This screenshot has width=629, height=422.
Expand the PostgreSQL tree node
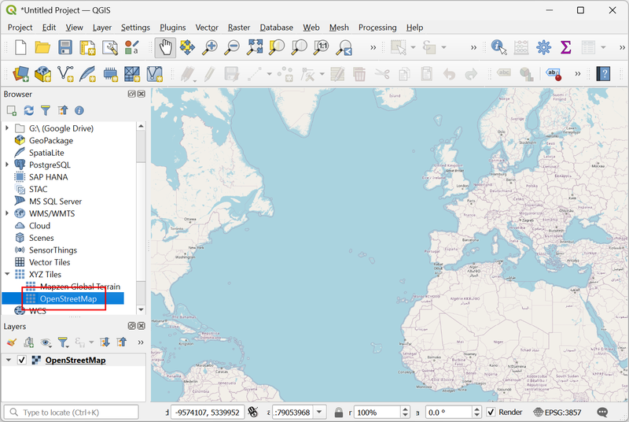point(8,165)
